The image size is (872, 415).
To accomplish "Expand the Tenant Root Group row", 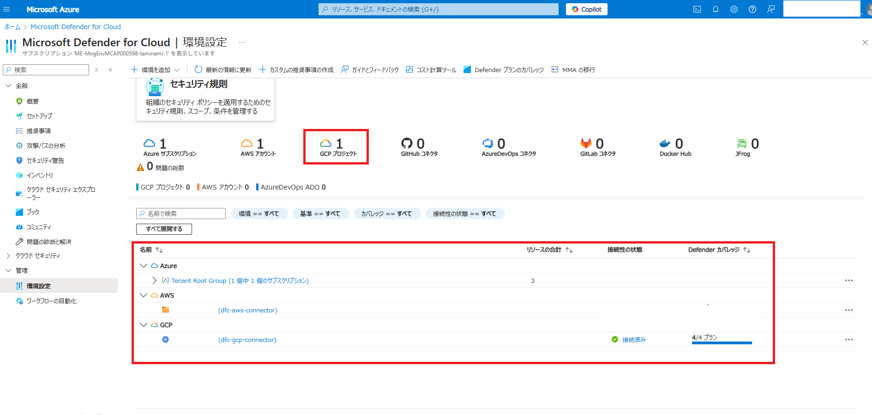I will [155, 281].
